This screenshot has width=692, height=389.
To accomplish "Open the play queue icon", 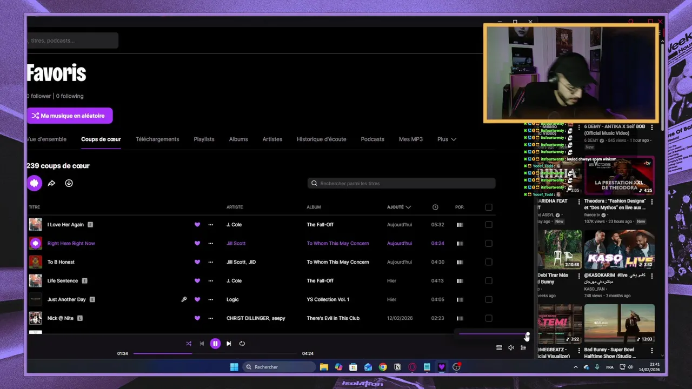I will tap(499, 347).
